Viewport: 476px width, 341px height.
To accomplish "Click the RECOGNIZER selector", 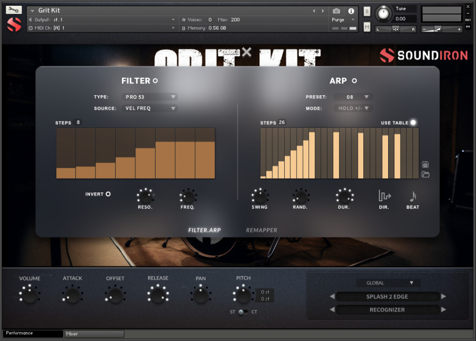I will [x=387, y=310].
